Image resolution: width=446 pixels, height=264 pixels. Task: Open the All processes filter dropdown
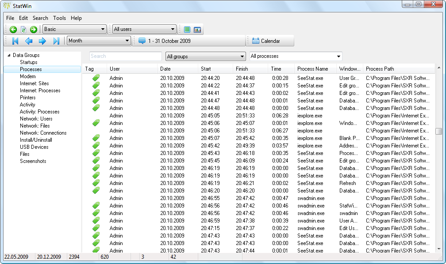pyautogui.click(x=295, y=56)
